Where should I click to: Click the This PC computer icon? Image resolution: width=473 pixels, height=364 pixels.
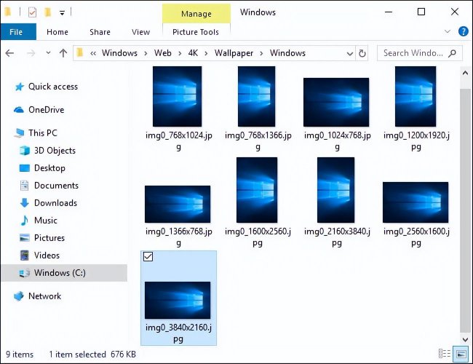click(19, 133)
